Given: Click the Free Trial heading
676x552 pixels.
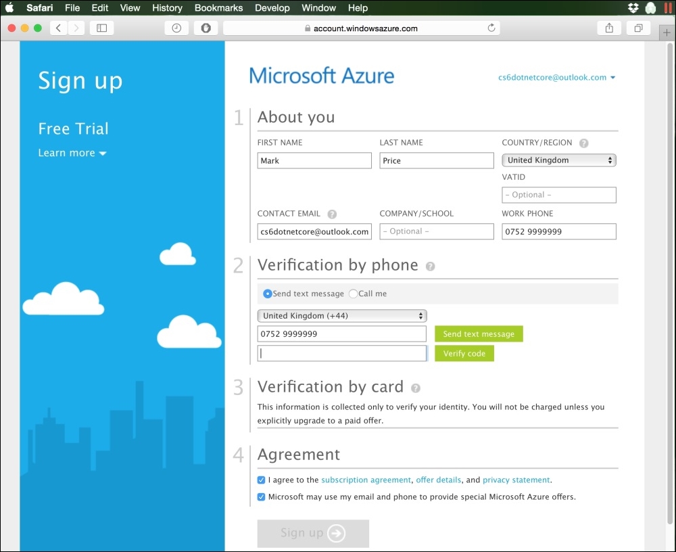Looking at the screenshot, I should pyautogui.click(x=73, y=129).
